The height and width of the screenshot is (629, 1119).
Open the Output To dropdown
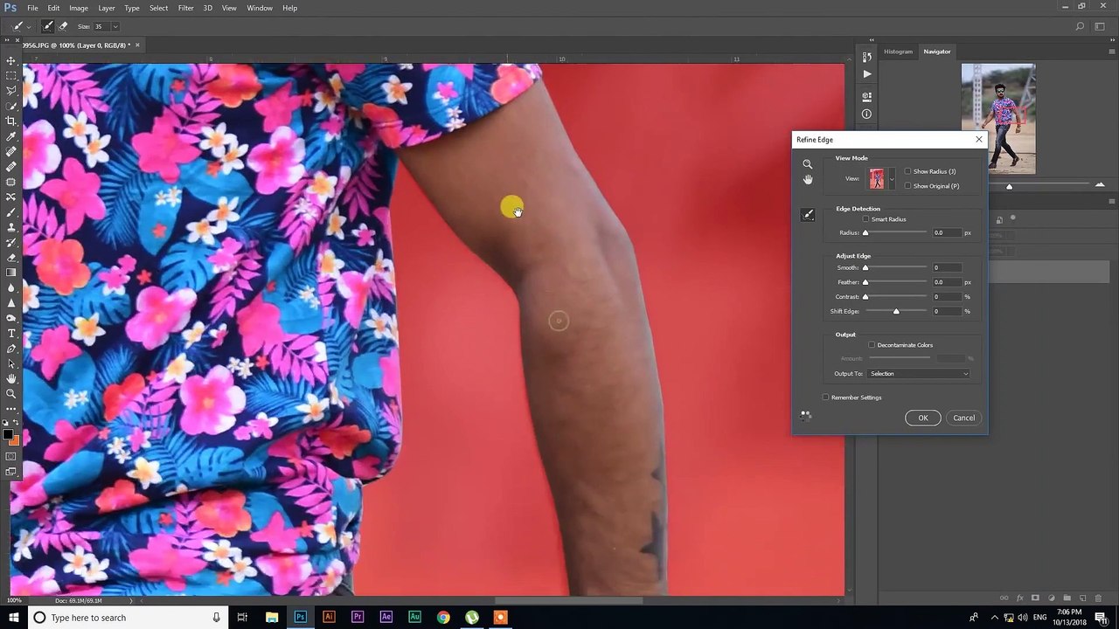tap(919, 374)
